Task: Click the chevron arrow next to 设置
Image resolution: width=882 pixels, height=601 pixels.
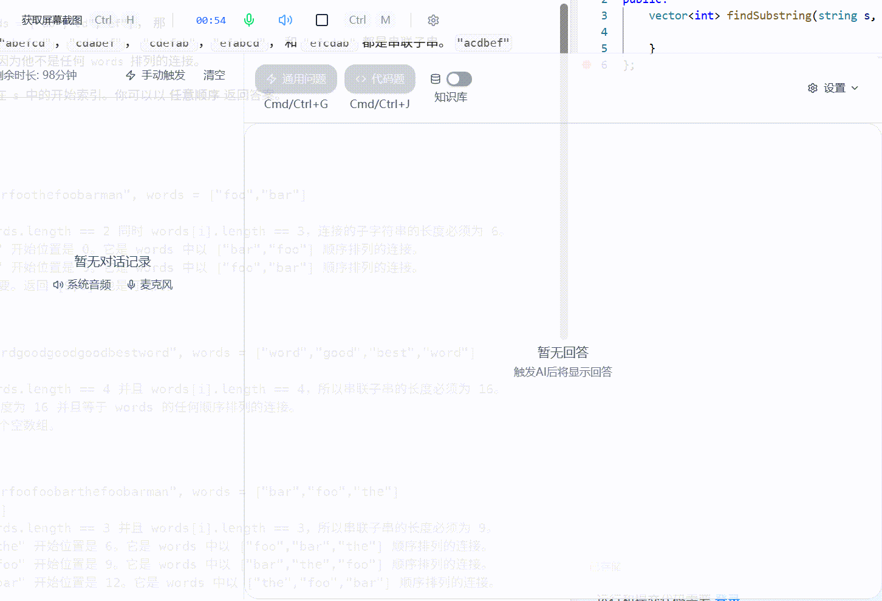Action: click(855, 88)
